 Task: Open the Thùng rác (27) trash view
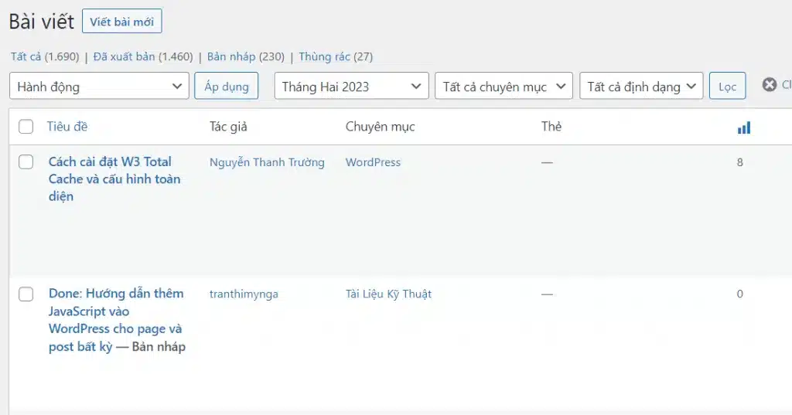[336, 56]
